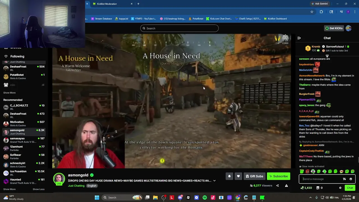Report the stream with warning icon
359x202 pixels.
pos(286,185)
